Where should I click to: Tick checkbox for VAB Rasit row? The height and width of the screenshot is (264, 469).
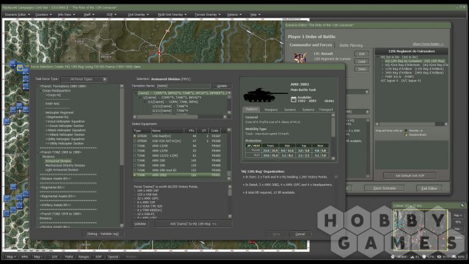[135, 136]
